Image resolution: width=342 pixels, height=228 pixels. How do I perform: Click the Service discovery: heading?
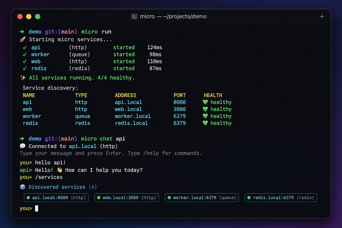click(x=50, y=88)
